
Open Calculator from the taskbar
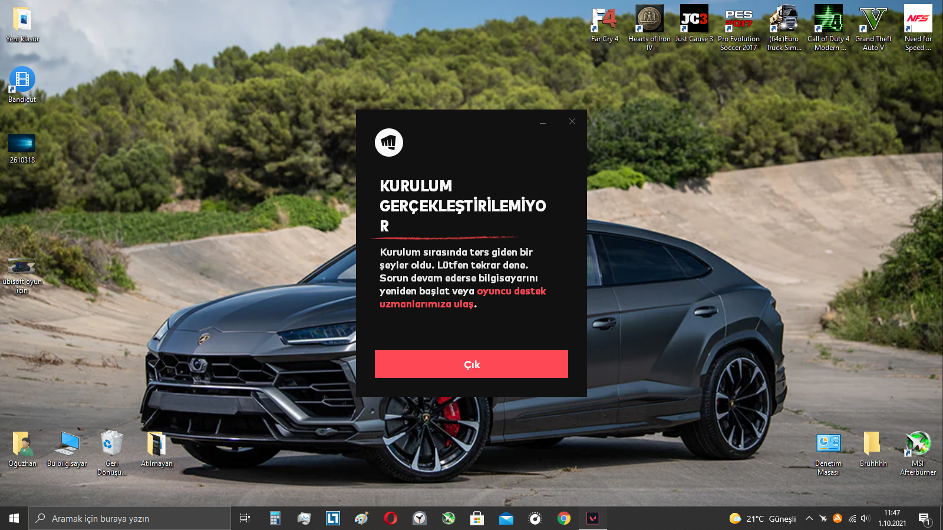click(275, 518)
